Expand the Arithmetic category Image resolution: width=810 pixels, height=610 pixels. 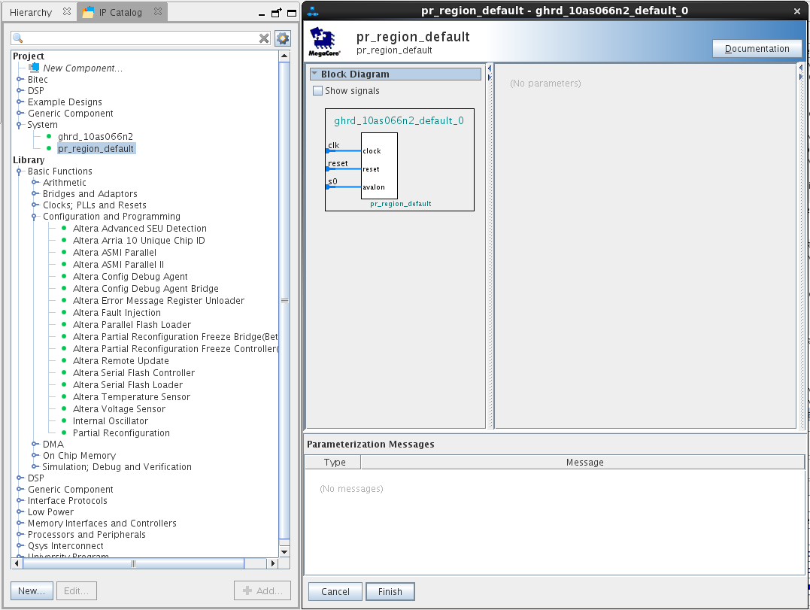(35, 182)
